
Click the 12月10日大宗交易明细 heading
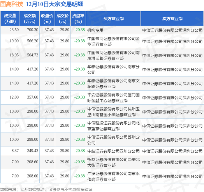tap(55, 4)
